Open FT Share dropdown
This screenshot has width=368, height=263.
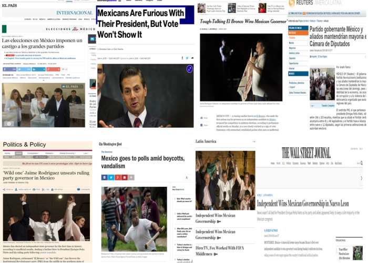coord(8,189)
